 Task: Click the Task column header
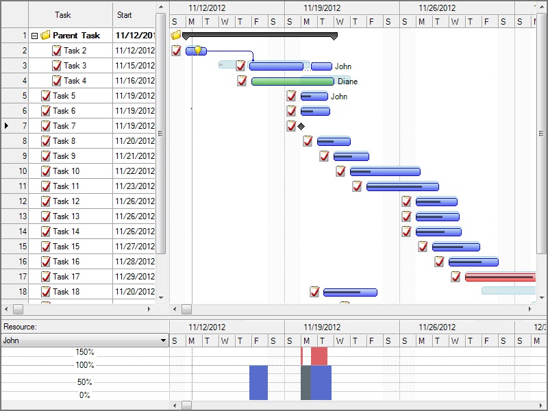[71, 14]
